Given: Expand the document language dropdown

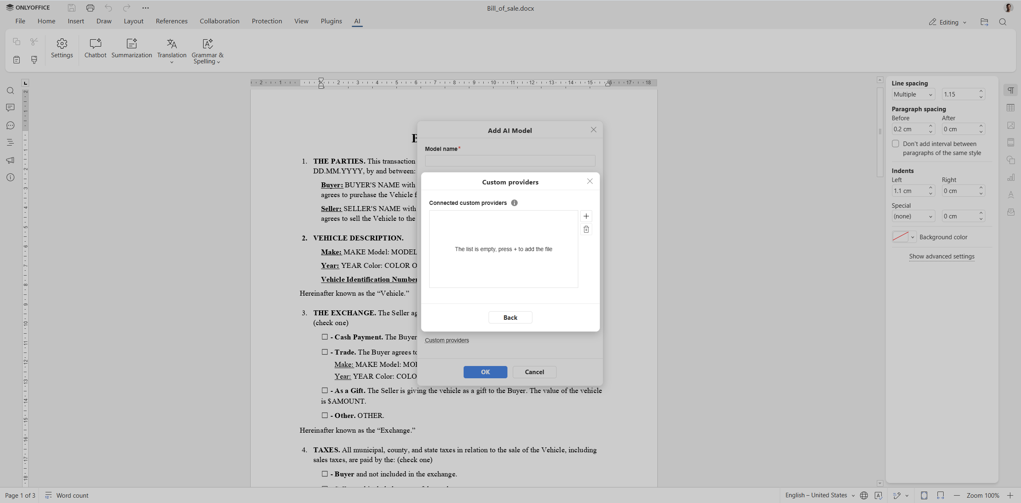Looking at the screenshot, I should [x=852, y=495].
